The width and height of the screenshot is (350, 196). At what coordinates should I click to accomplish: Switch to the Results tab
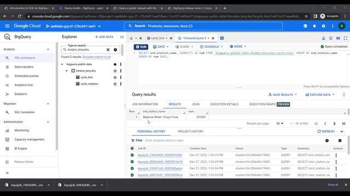click(175, 104)
